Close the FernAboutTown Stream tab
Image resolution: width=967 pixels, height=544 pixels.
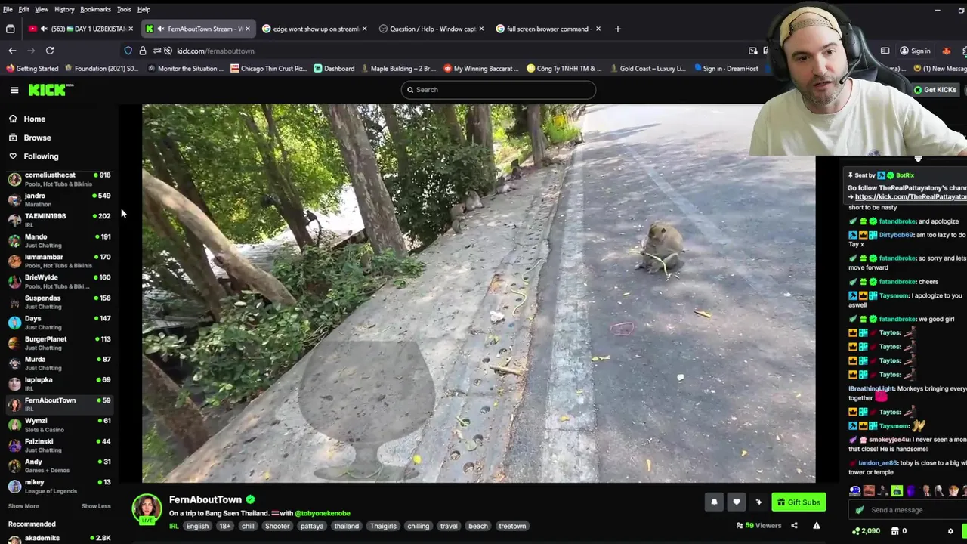pyautogui.click(x=247, y=29)
